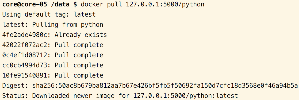This screenshot has width=299, height=100.
Task: Click 127.0.0.1:5000/python:latest in status line
Action: click(x=186, y=96)
